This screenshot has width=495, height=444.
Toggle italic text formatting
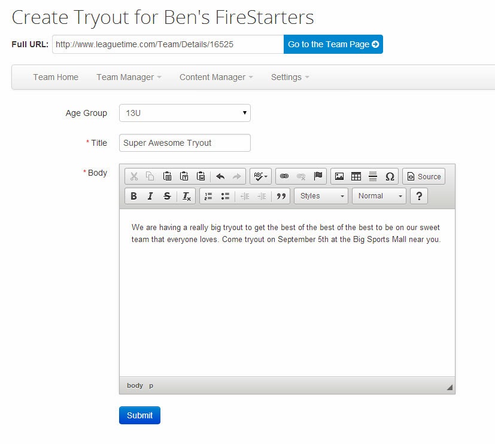pyautogui.click(x=150, y=196)
